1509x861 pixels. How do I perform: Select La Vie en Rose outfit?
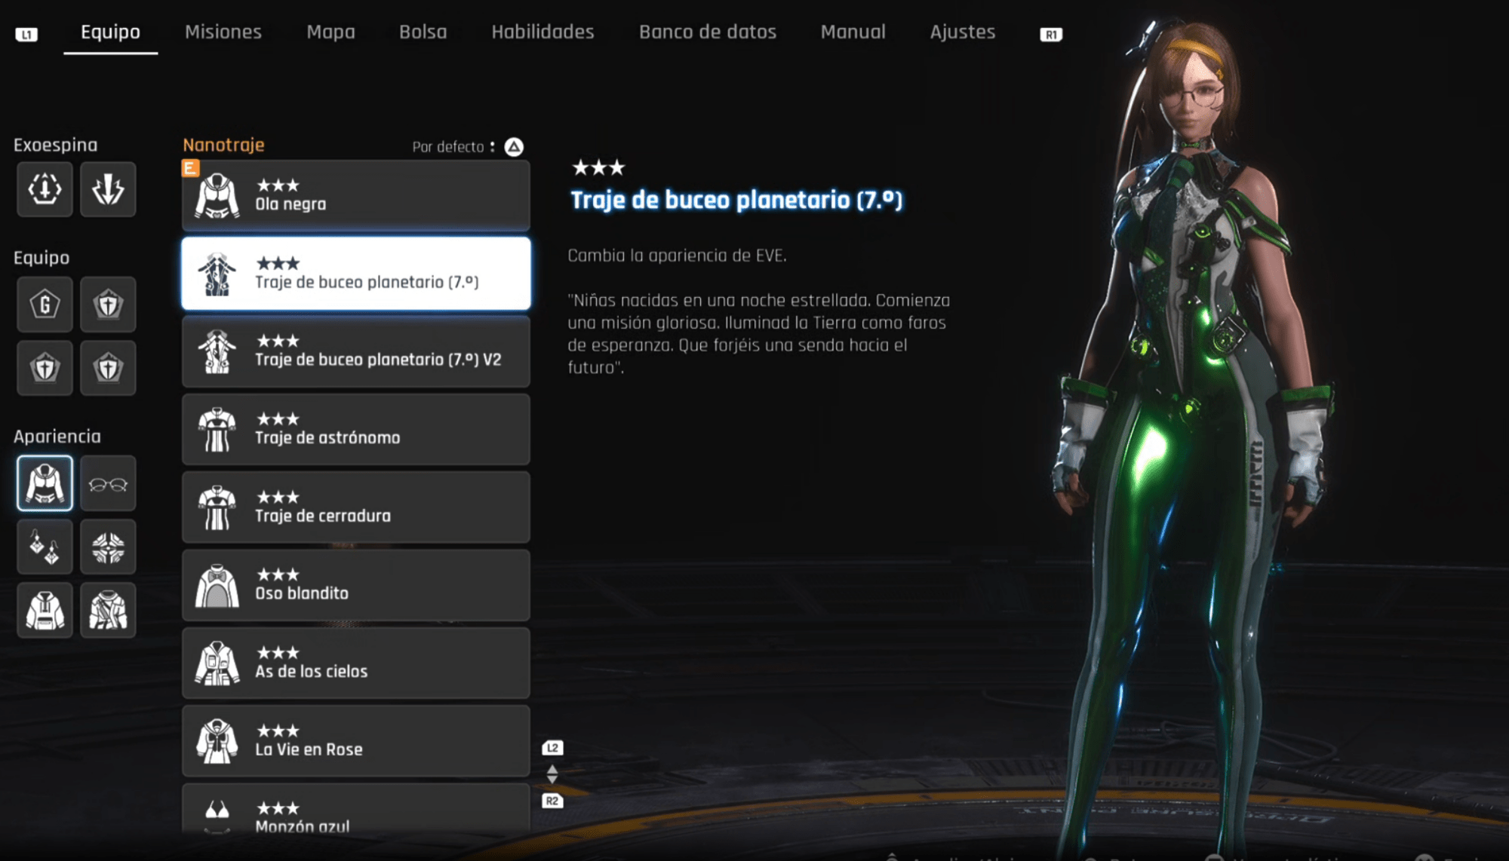356,741
